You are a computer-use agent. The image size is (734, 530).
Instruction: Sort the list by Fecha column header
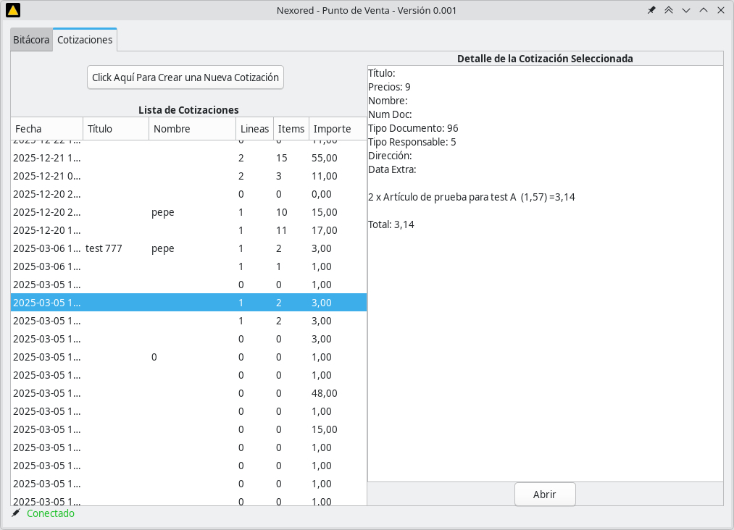point(46,129)
